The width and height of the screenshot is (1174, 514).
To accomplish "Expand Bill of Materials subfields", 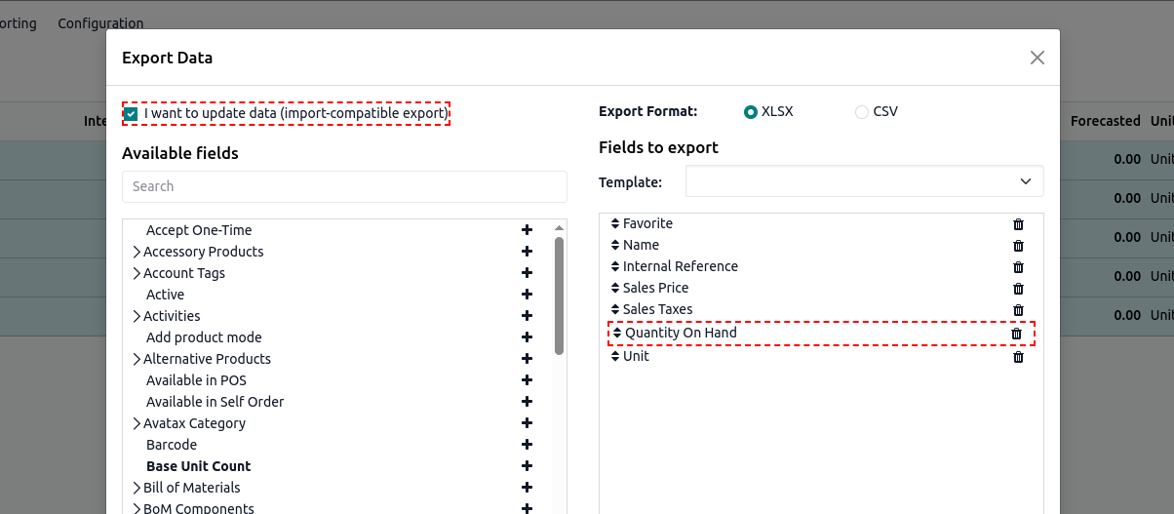I will (137, 488).
